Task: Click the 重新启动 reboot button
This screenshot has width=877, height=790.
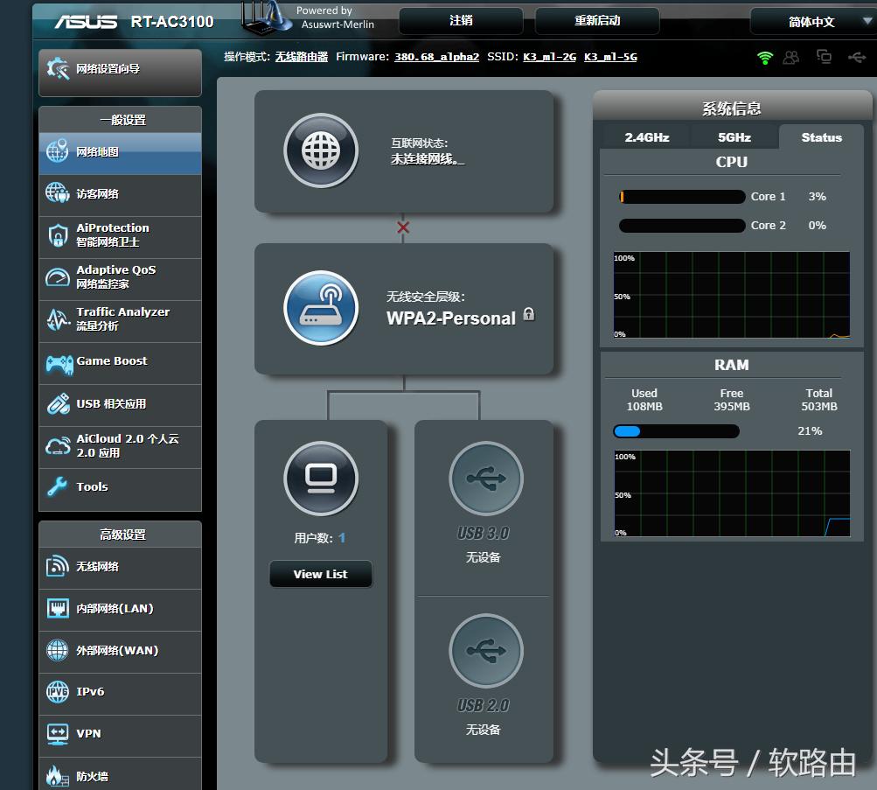Action: tap(596, 21)
